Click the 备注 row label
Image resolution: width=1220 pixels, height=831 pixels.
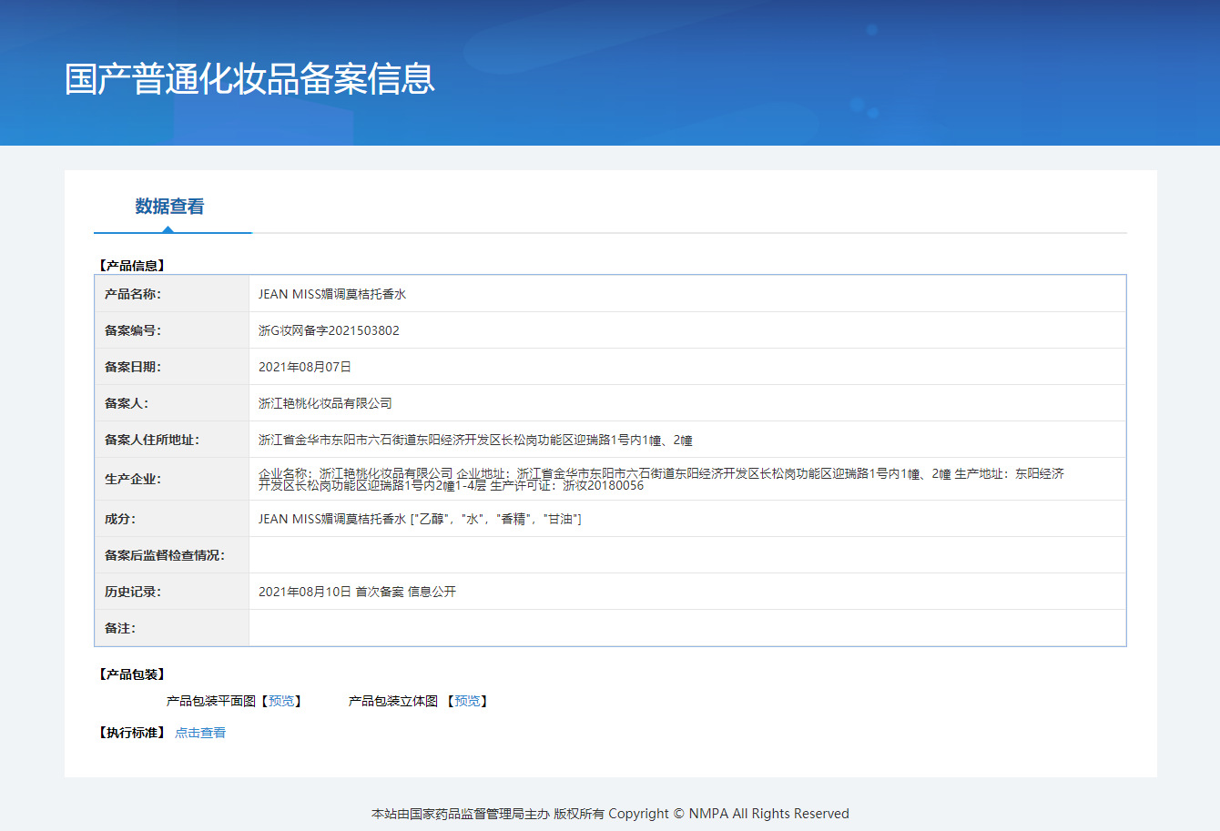[x=119, y=628]
